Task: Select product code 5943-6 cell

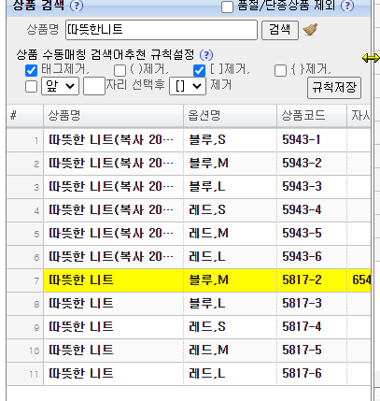Action: pos(312,257)
